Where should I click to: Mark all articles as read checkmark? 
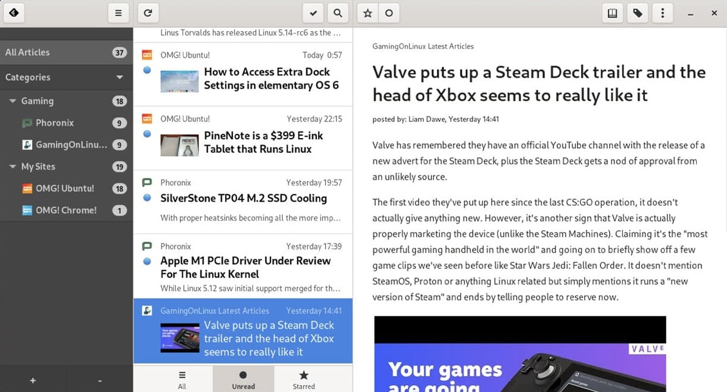tap(314, 12)
